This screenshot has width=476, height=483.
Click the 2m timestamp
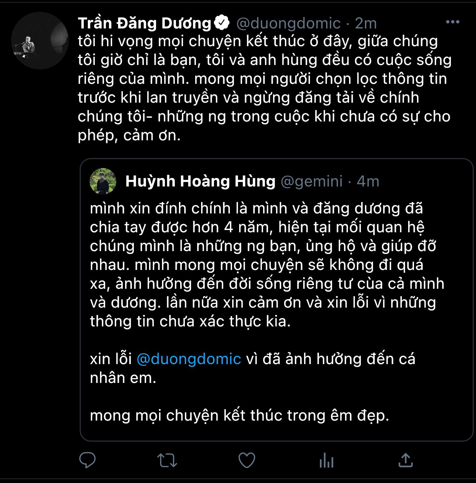click(366, 23)
